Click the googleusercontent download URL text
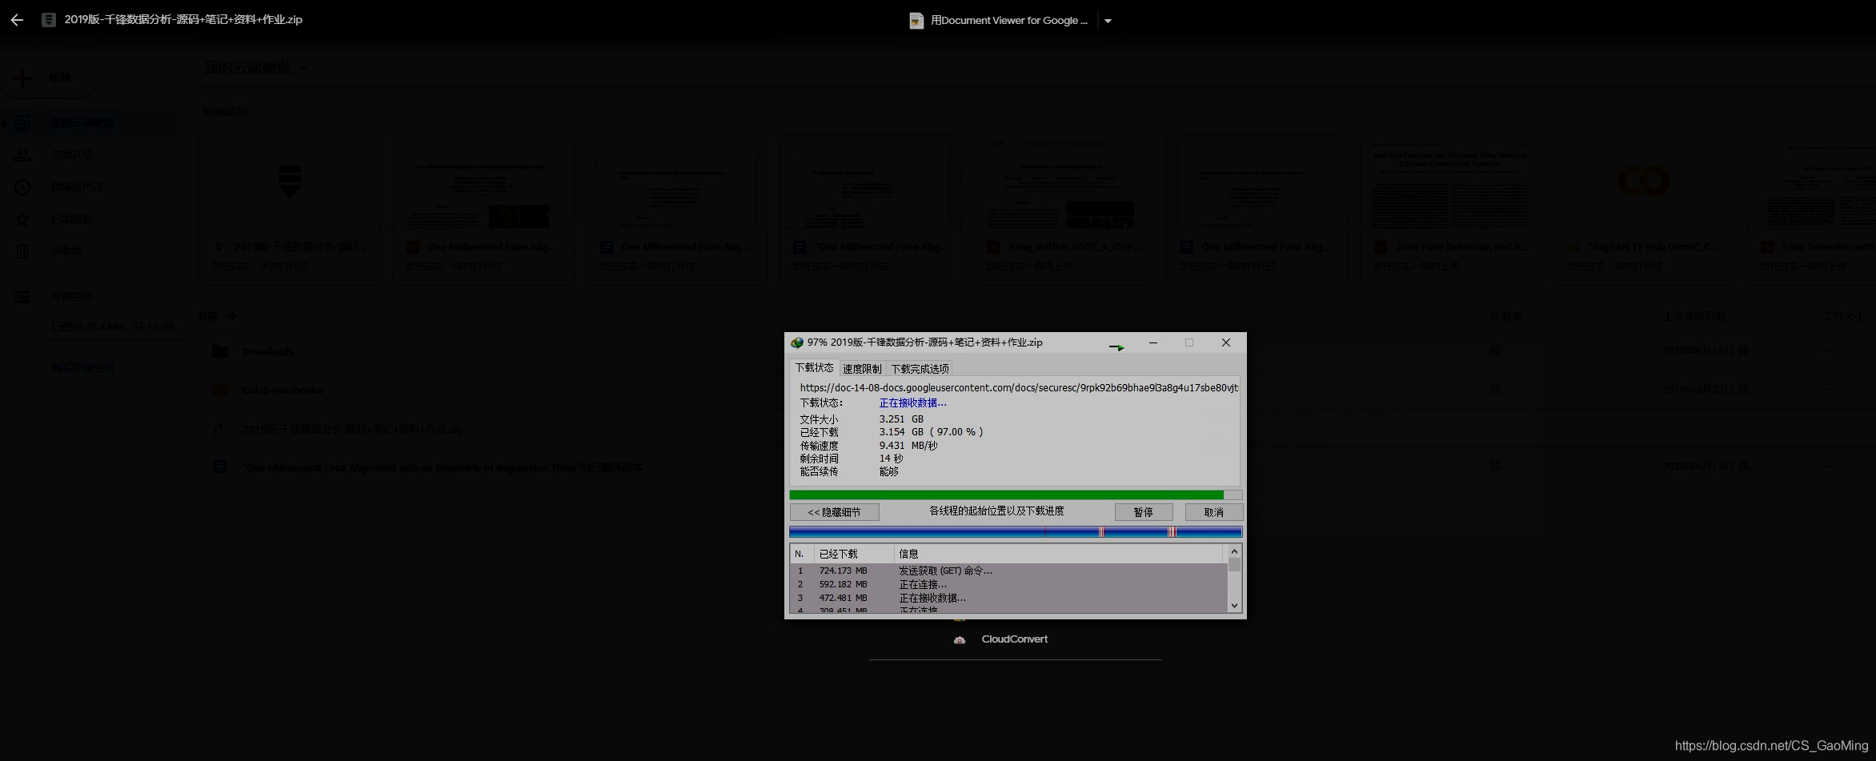This screenshot has width=1876, height=761. (1018, 387)
